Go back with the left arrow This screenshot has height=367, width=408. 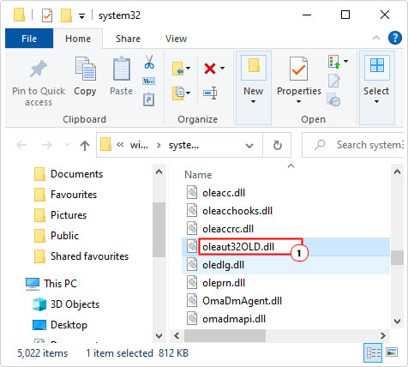click(x=21, y=145)
